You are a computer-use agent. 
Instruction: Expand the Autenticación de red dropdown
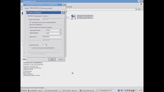pyautogui.click(x=60, y=30)
